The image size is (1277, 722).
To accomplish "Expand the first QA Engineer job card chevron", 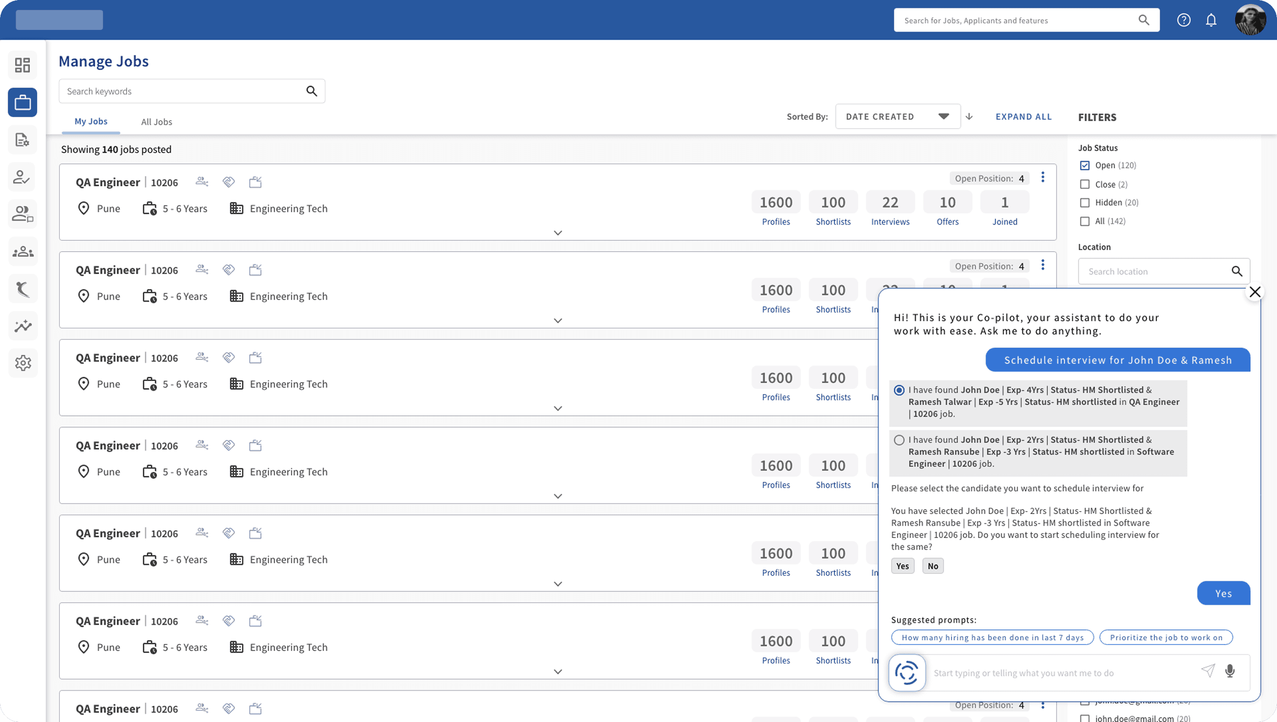I will point(558,233).
